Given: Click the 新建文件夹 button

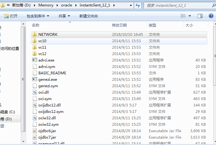Looking at the screenshot, I should coord(89,16).
